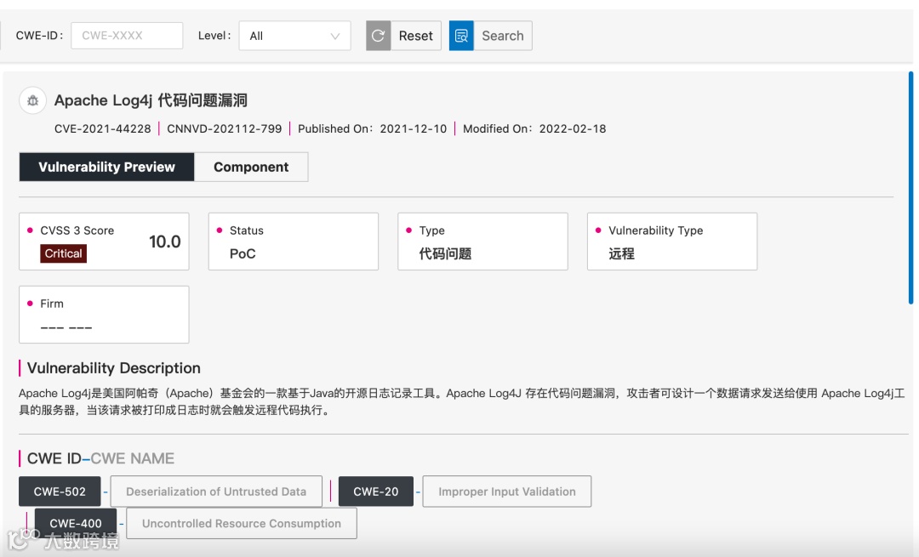The image size is (919, 557).
Task: Click the Vulnerability Type value 远程
Action: coord(621,253)
